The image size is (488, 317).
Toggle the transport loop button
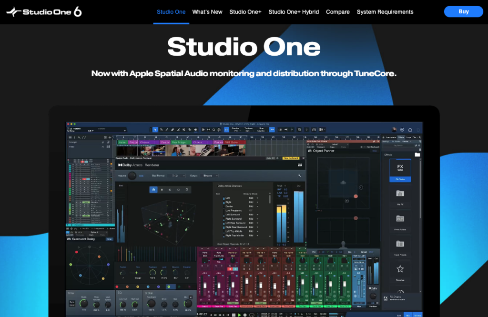(252, 315)
